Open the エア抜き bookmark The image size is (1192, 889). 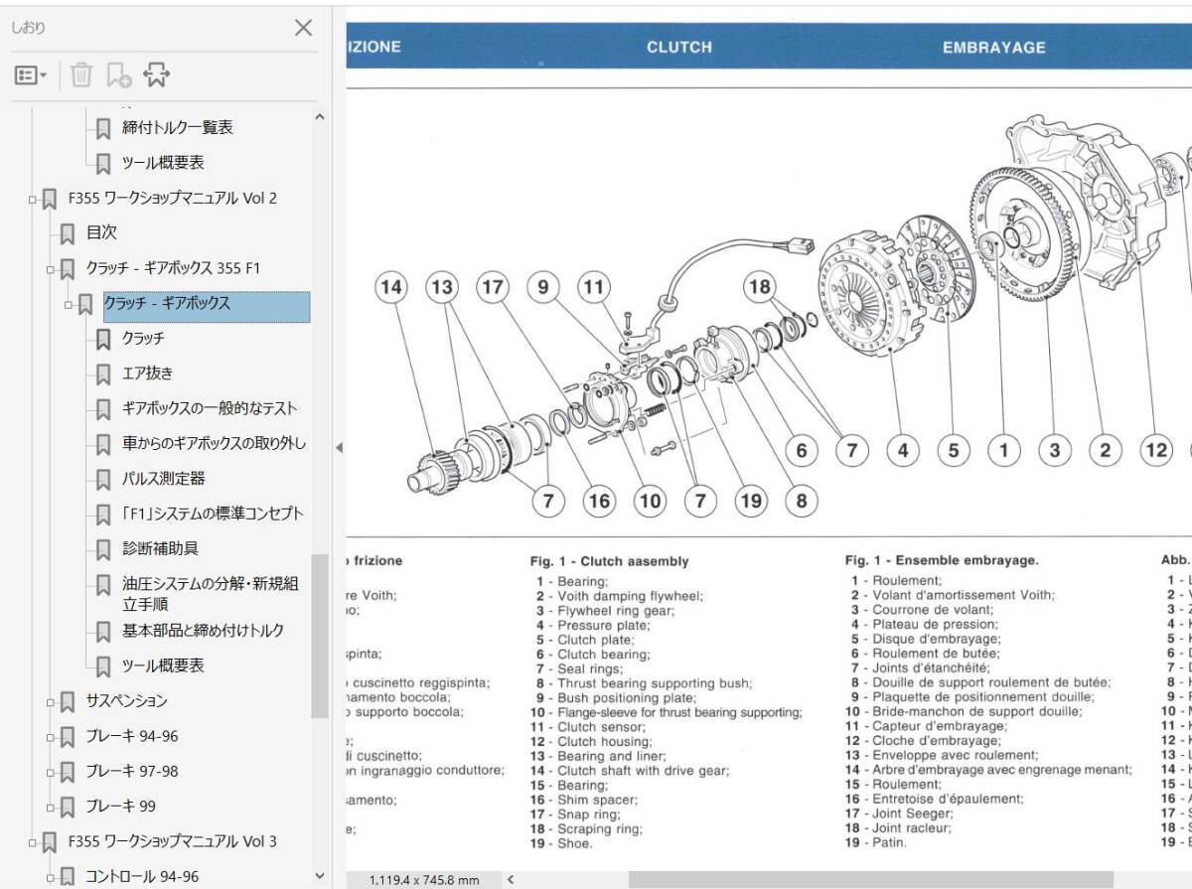147,373
